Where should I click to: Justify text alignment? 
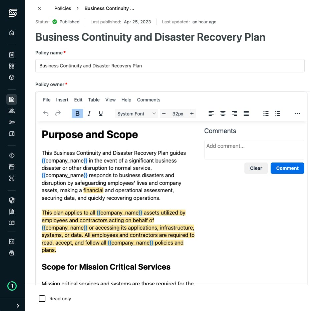[246, 113]
